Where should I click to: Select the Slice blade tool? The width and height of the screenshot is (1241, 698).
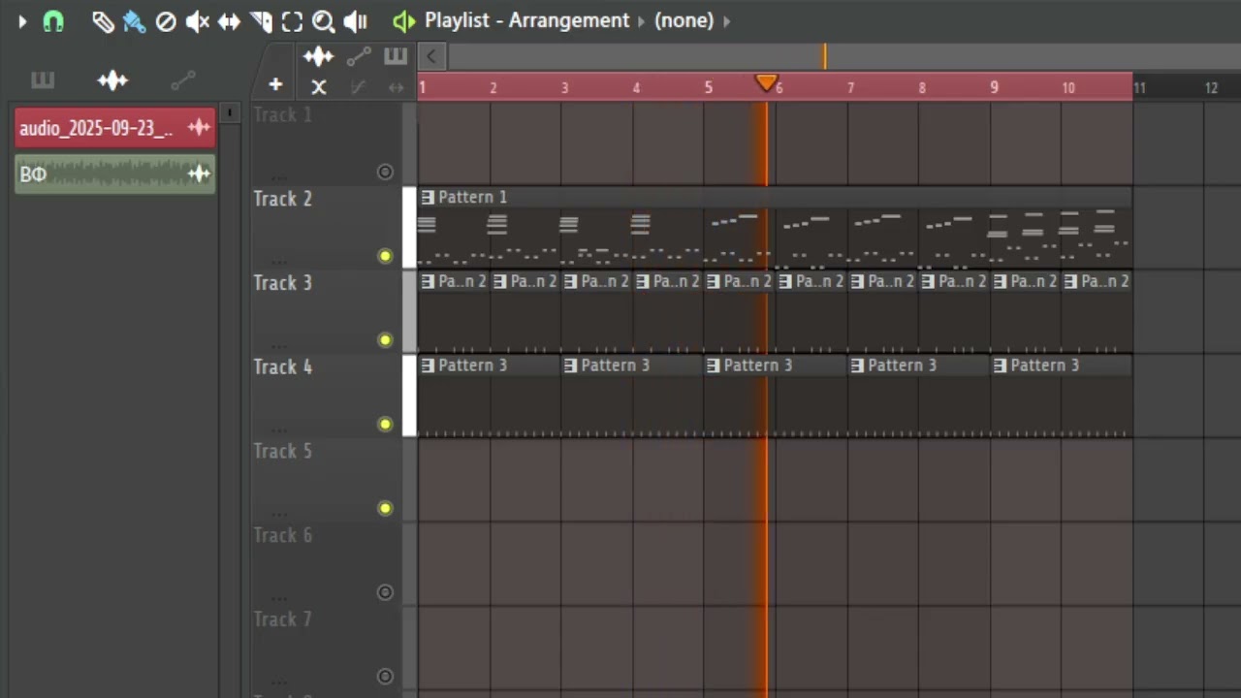tap(261, 21)
